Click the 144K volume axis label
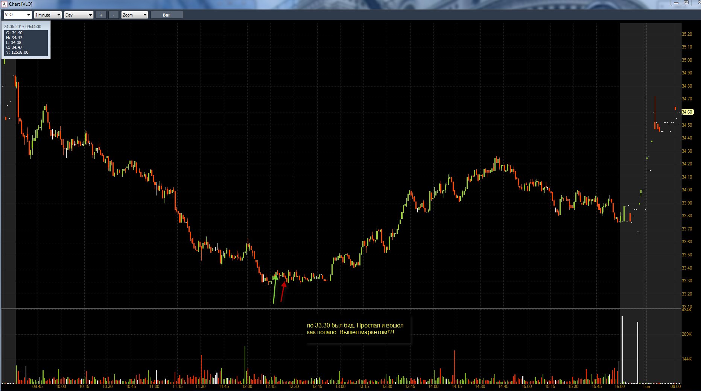 (687, 359)
